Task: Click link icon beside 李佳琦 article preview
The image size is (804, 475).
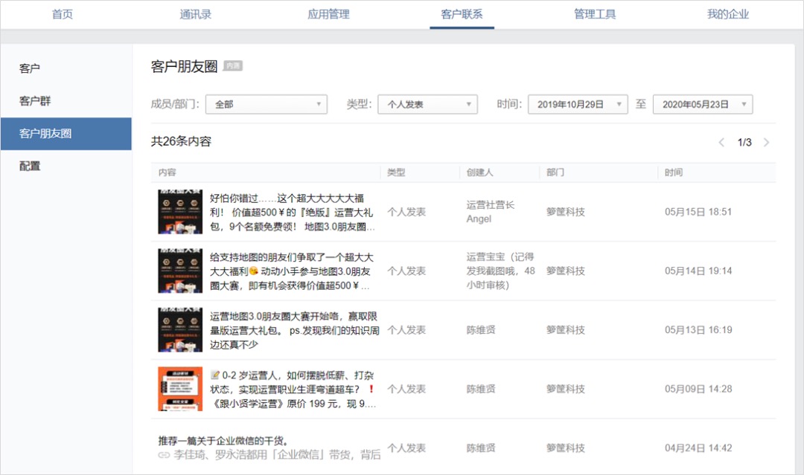Action: pos(164,454)
